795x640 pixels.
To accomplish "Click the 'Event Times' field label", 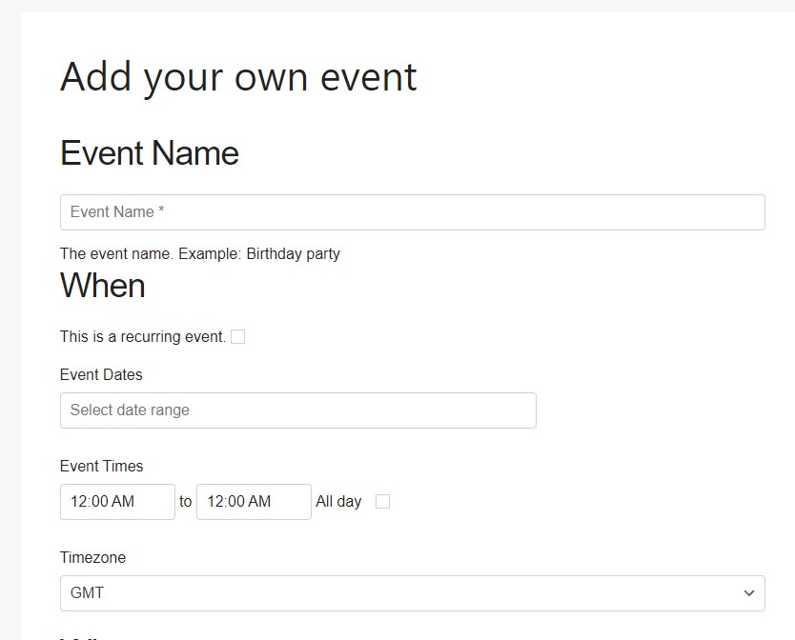I will (101, 467).
